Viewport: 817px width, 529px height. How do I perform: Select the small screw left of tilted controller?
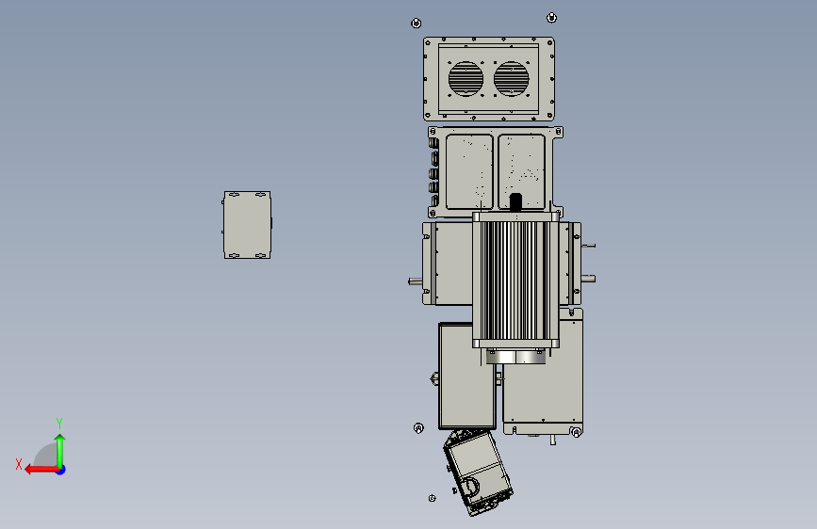(x=432, y=498)
